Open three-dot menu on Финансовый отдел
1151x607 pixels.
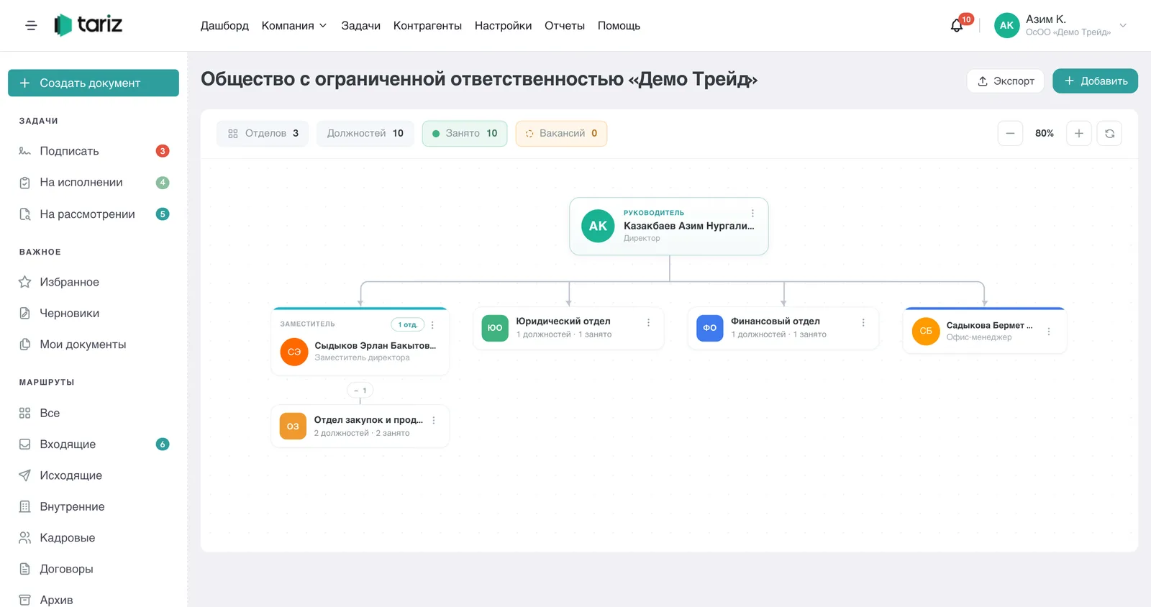(863, 323)
